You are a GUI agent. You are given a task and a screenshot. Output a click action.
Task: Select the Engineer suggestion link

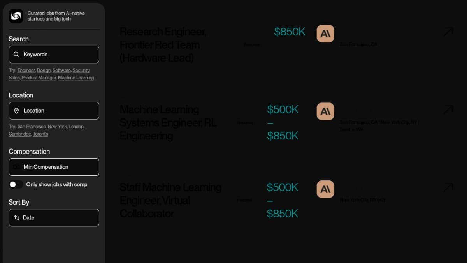tap(26, 70)
